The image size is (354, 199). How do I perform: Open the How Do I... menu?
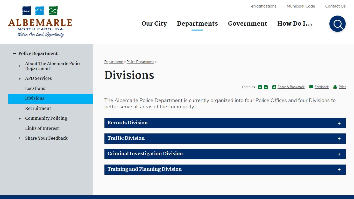tap(295, 24)
